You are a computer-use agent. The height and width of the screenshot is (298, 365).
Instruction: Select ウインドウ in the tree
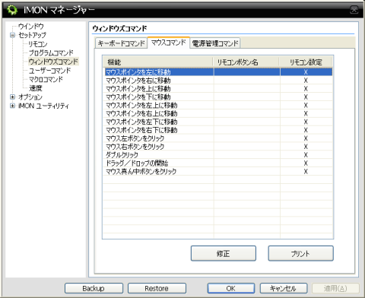pyautogui.click(x=31, y=26)
